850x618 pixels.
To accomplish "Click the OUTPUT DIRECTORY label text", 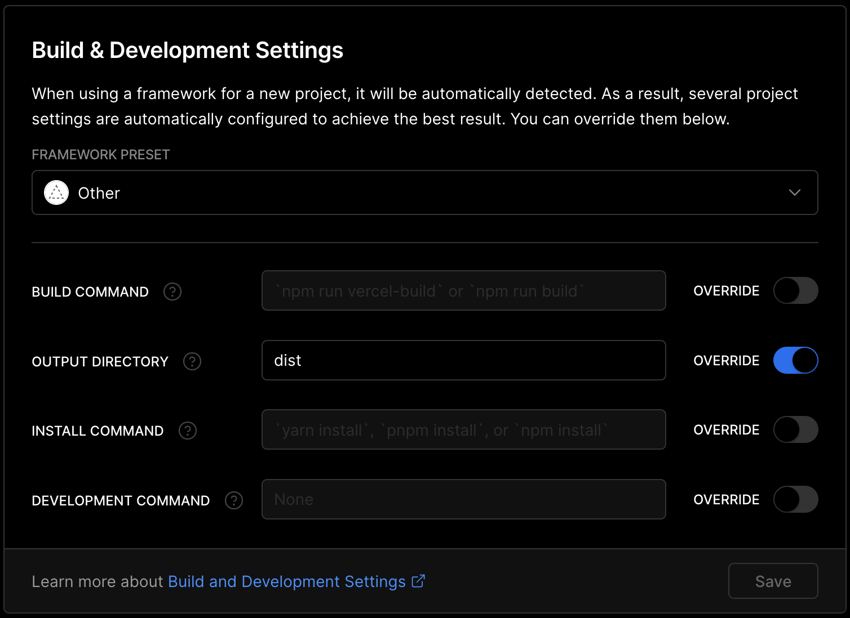I will (x=100, y=361).
